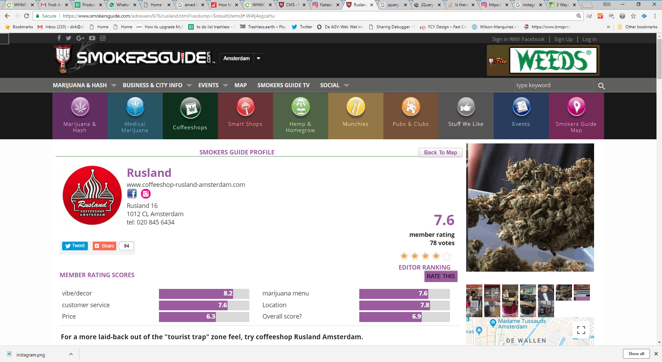Click the Log in link
662x362 pixels.
(590, 39)
